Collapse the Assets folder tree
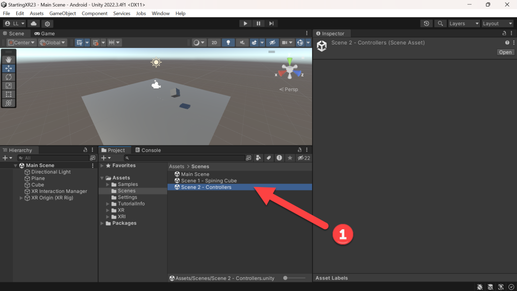Image resolution: width=517 pixels, height=291 pixels. pyautogui.click(x=102, y=178)
